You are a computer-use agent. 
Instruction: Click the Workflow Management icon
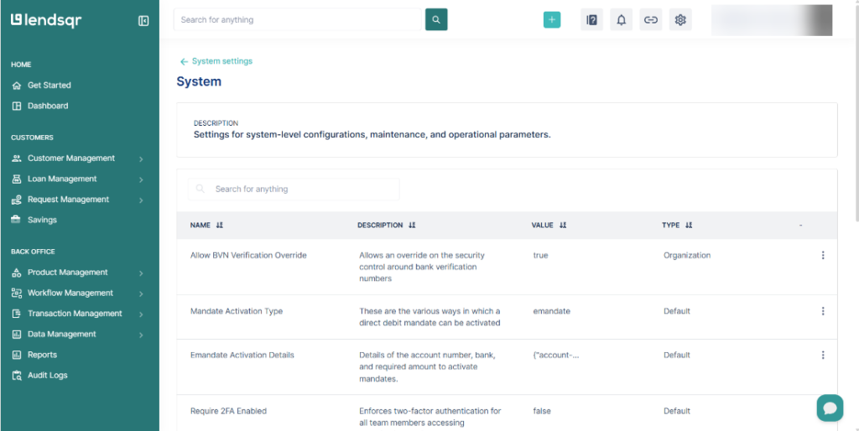17,293
